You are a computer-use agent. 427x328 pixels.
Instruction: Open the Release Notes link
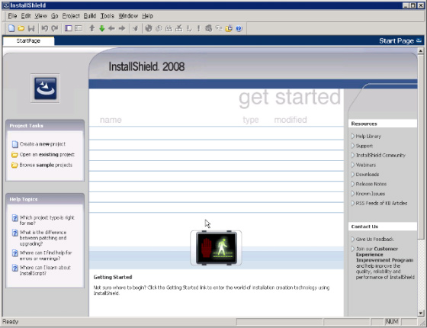[x=371, y=184]
